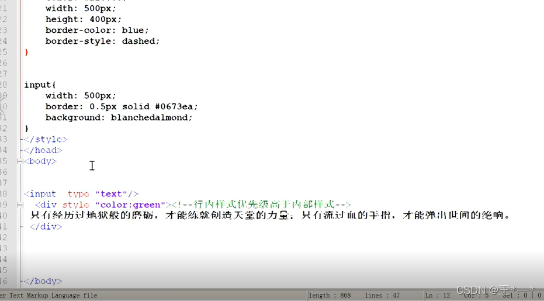Collapse the div tag fold marker
This screenshot has height=301, width=544.
tap(20, 205)
